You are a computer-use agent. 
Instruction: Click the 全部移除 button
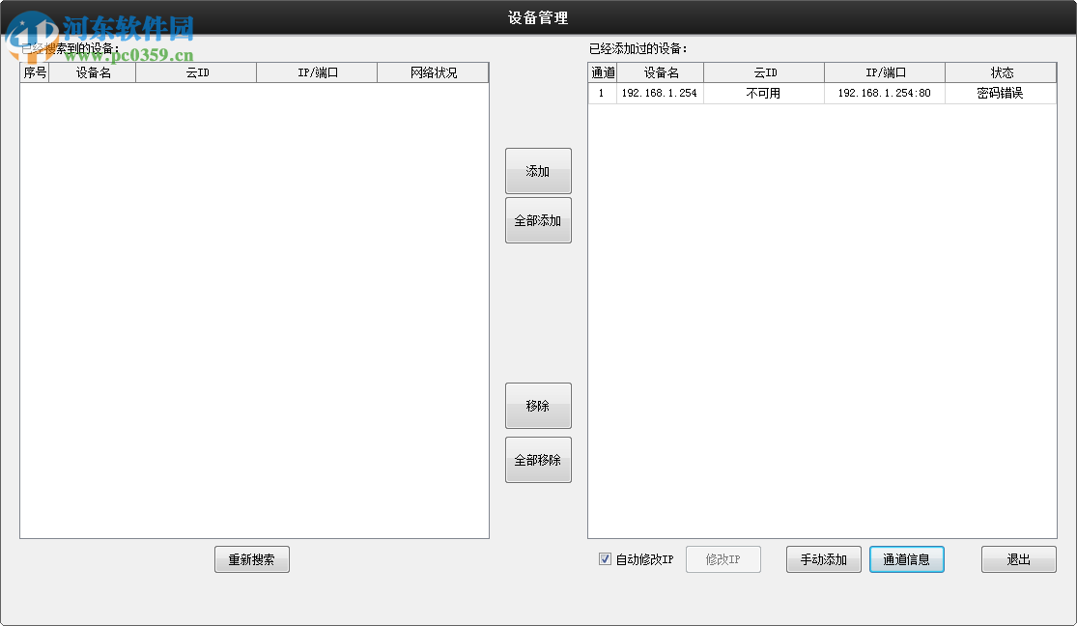(537, 459)
